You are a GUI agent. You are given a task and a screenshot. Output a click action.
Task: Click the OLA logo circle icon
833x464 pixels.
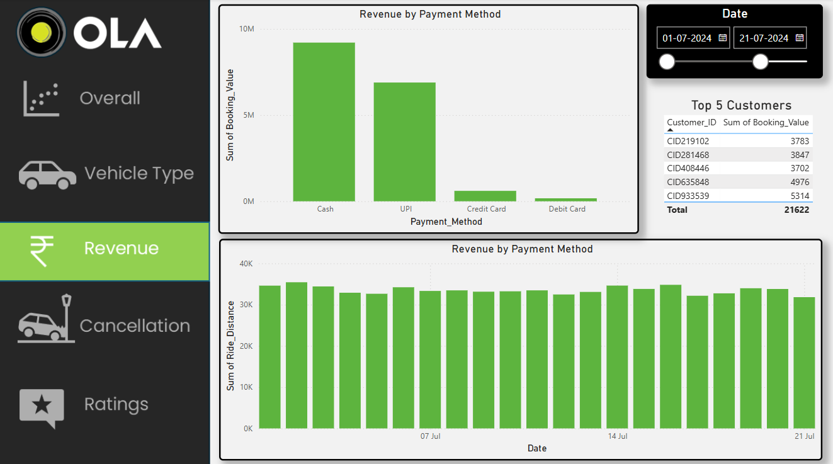(42, 32)
